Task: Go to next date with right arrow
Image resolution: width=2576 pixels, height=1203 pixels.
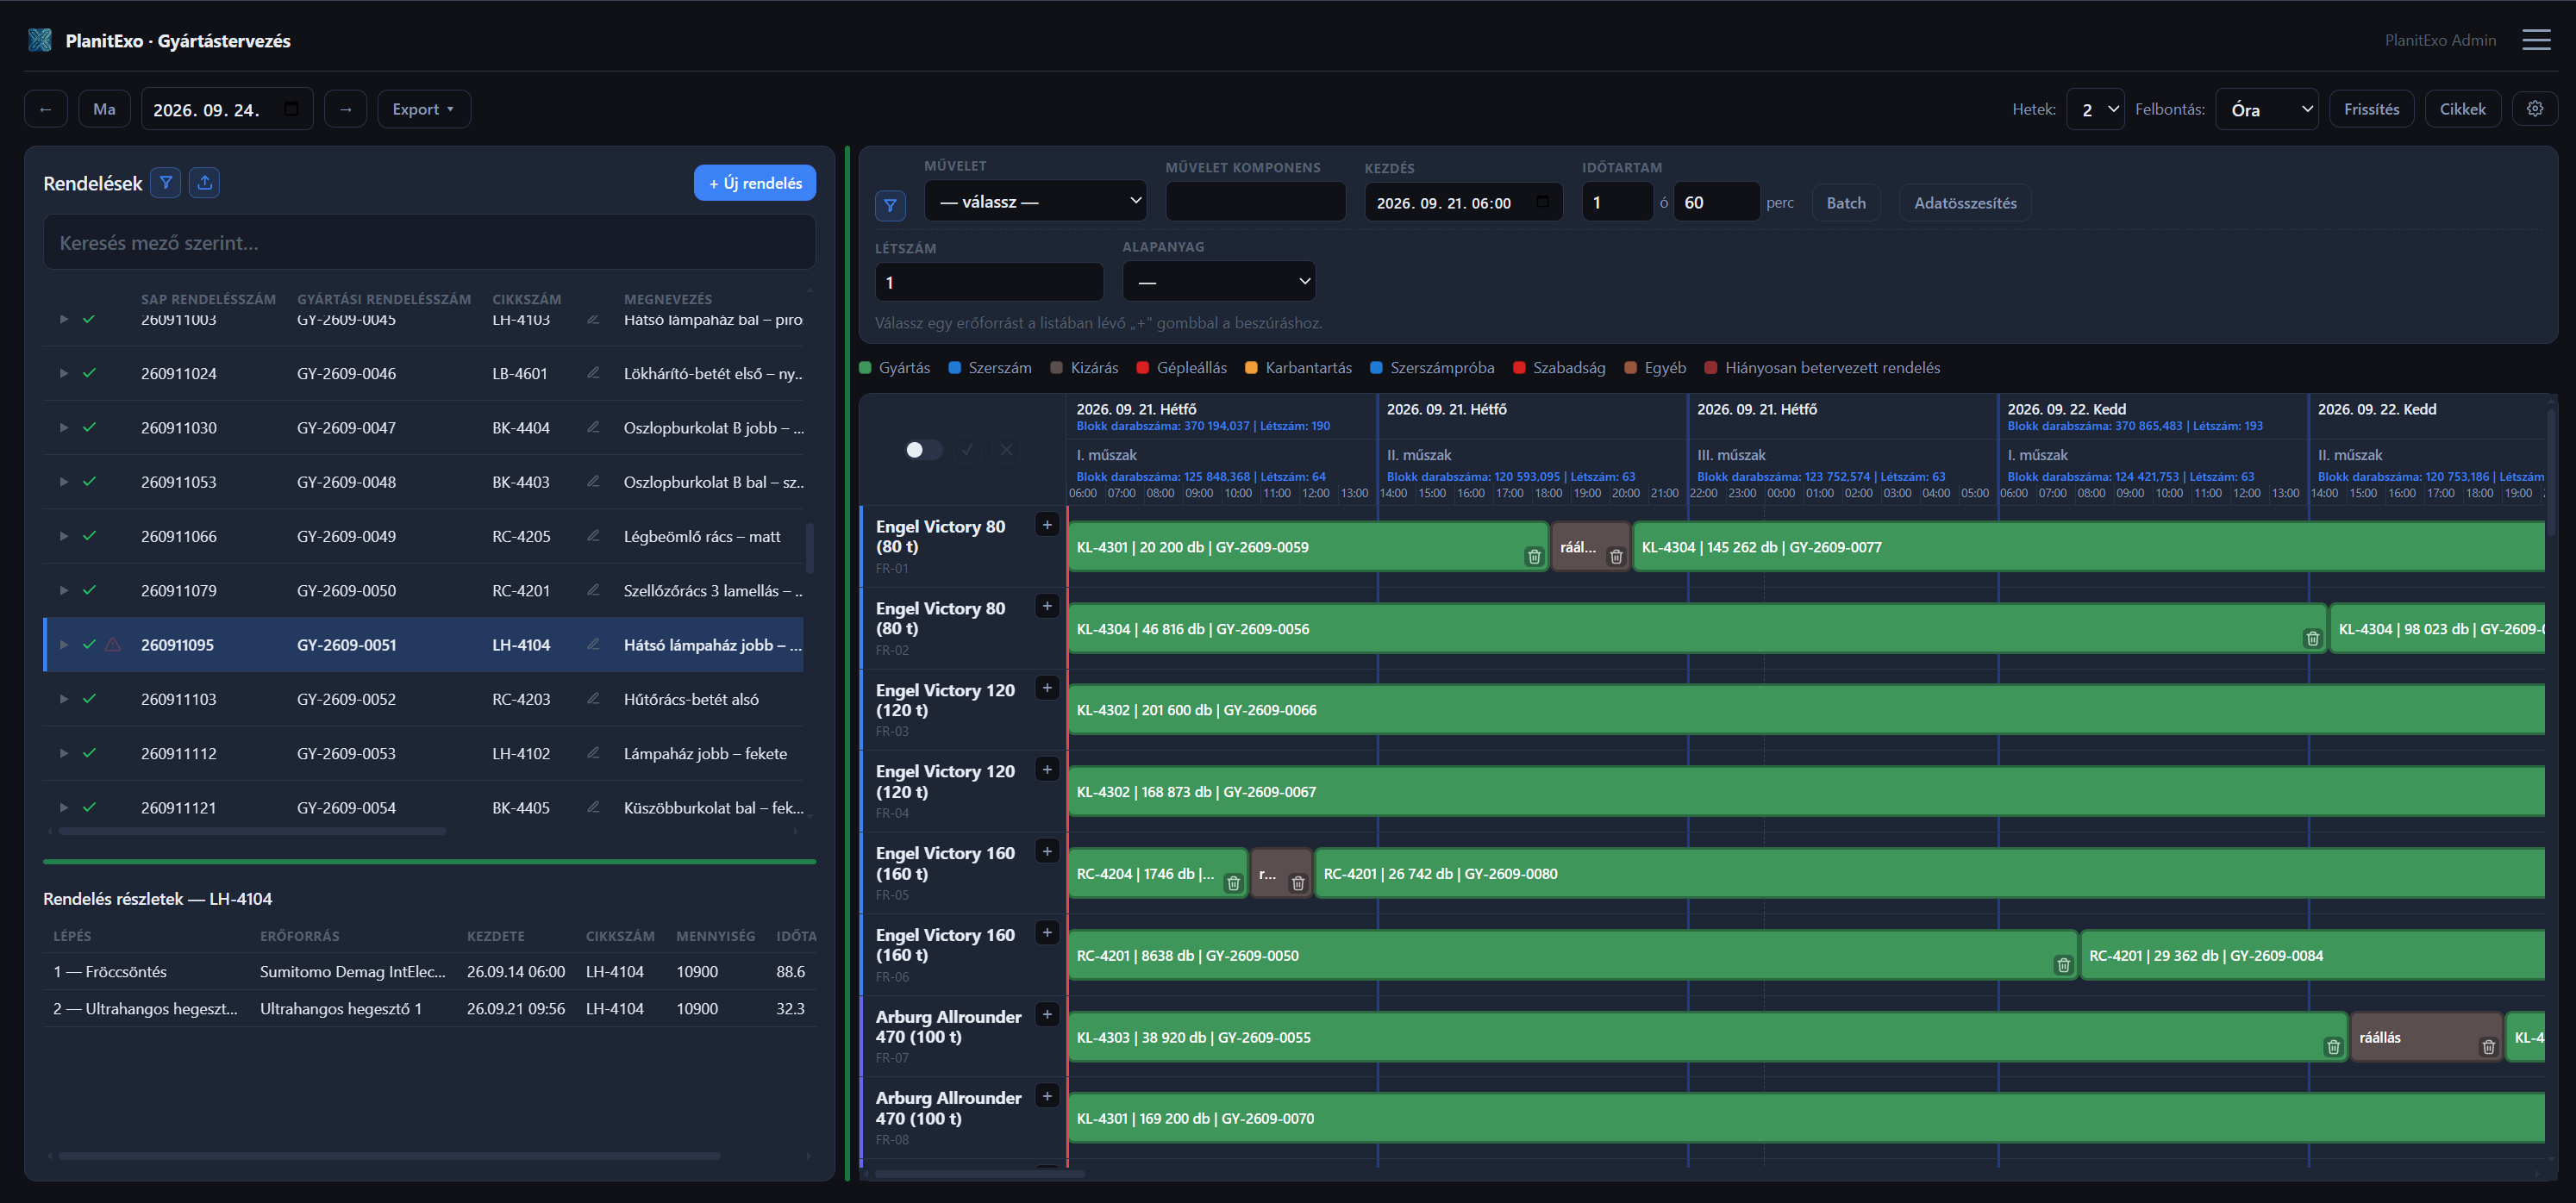Action: pos(346,109)
